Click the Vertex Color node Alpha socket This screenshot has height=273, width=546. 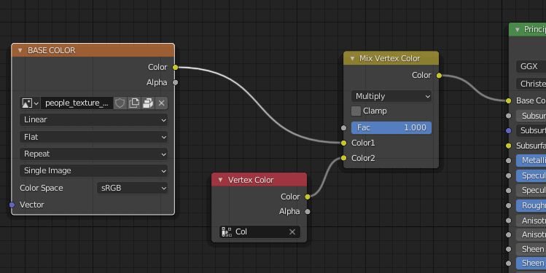pos(308,211)
